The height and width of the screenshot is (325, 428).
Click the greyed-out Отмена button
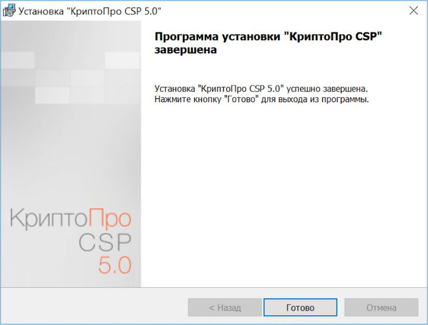tap(381, 307)
